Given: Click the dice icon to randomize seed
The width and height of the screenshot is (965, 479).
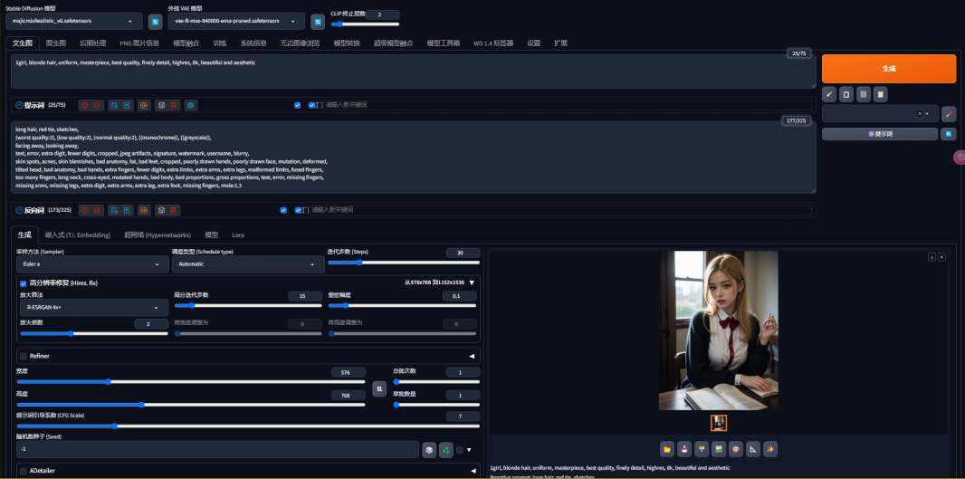Looking at the screenshot, I should (429, 449).
